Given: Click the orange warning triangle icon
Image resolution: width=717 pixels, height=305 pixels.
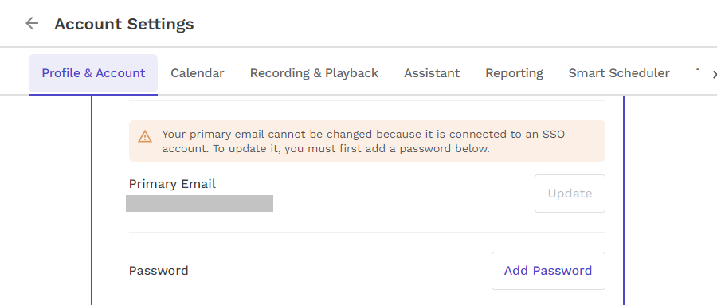Looking at the screenshot, I should (x=145, y=136).
